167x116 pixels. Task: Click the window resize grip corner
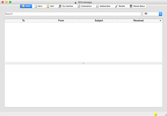pos(166,115)
